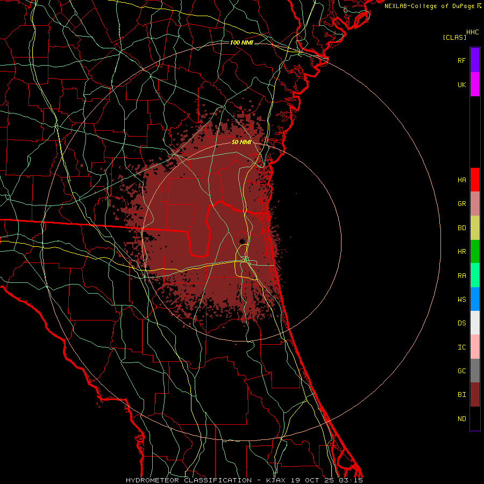Select the IC light-pink legend swatch
Screen dimensions: 484x484
[475, 347]
